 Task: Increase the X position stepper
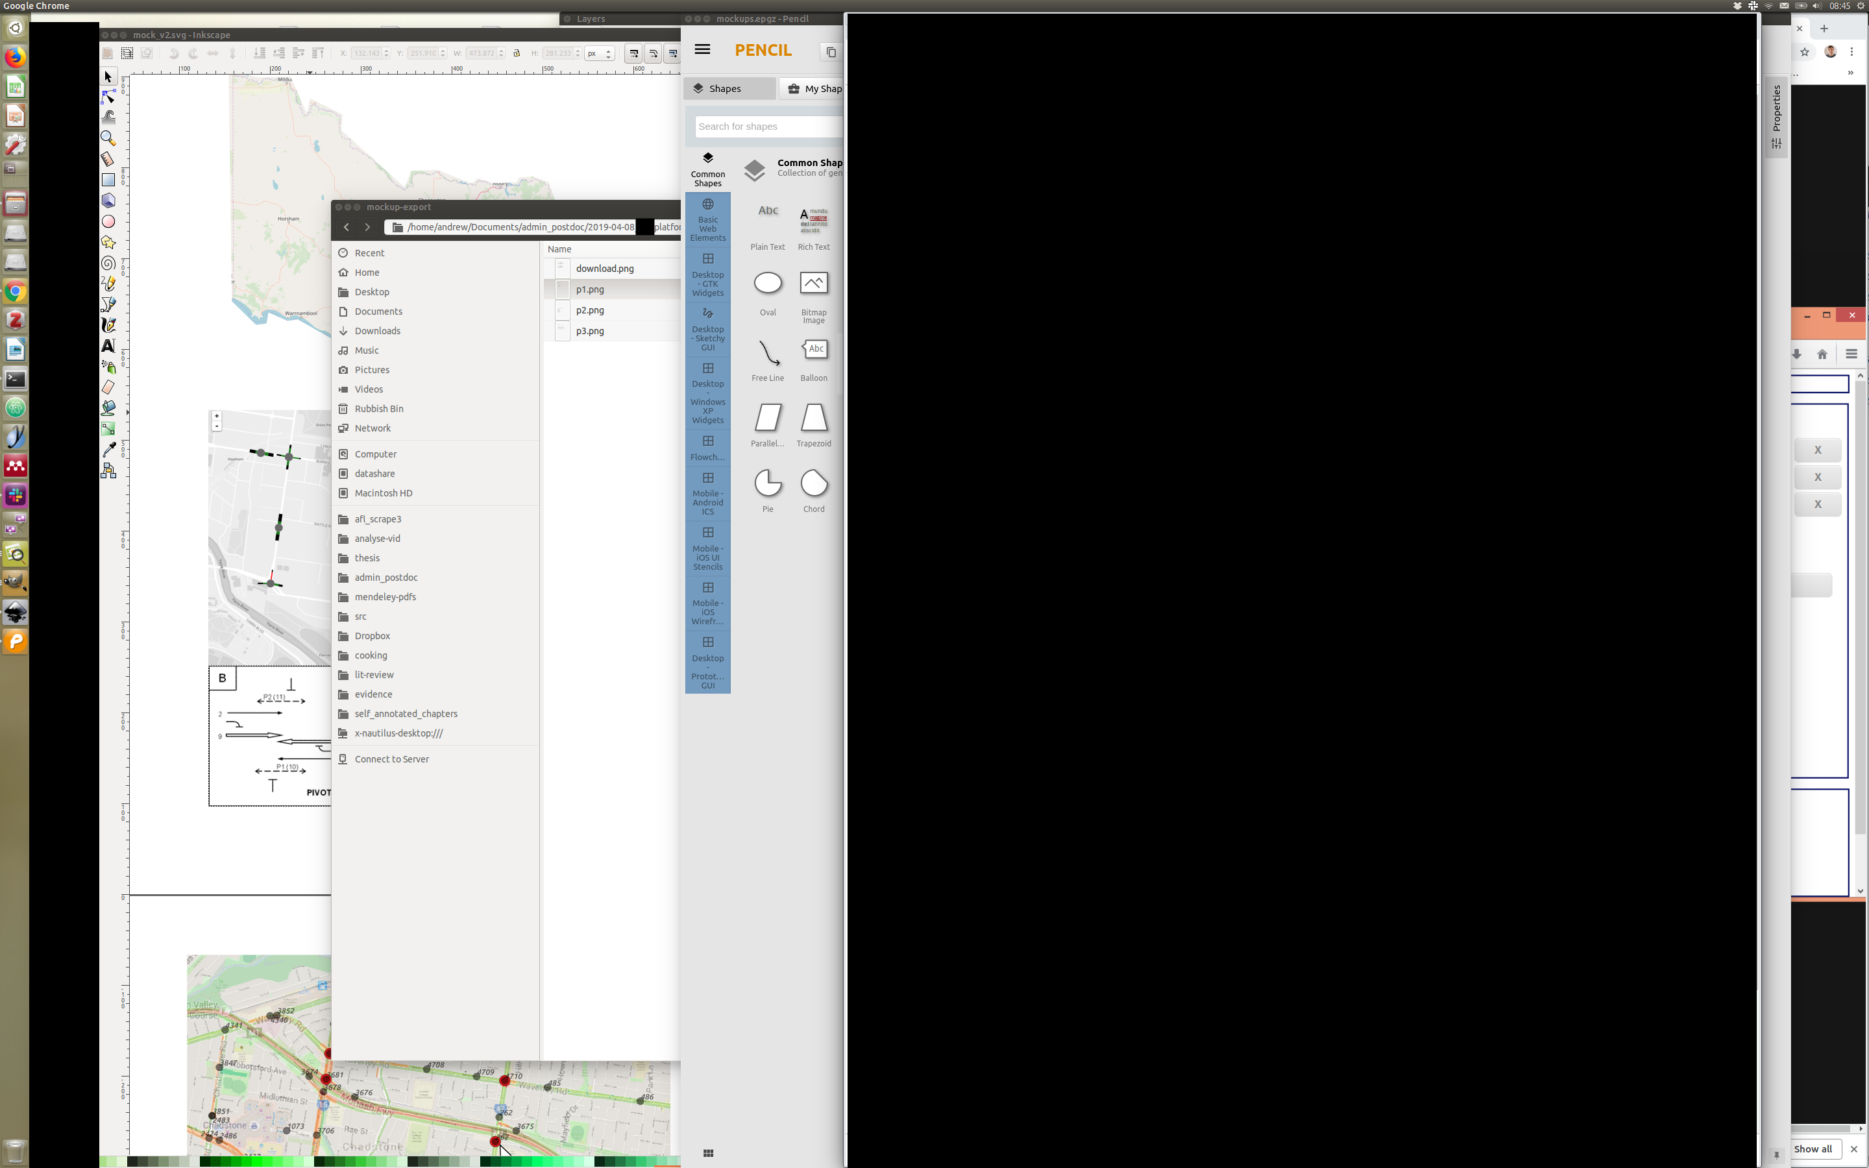[x=387, y=50]
